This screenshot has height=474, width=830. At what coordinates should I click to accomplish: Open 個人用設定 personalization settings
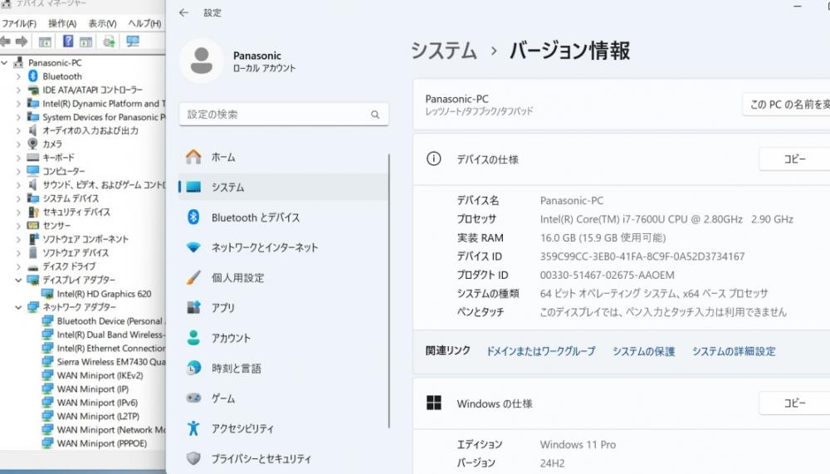284,277
